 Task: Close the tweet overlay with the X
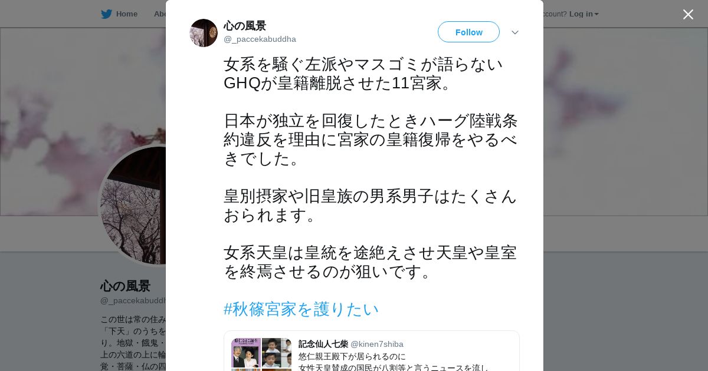[688, 14]
